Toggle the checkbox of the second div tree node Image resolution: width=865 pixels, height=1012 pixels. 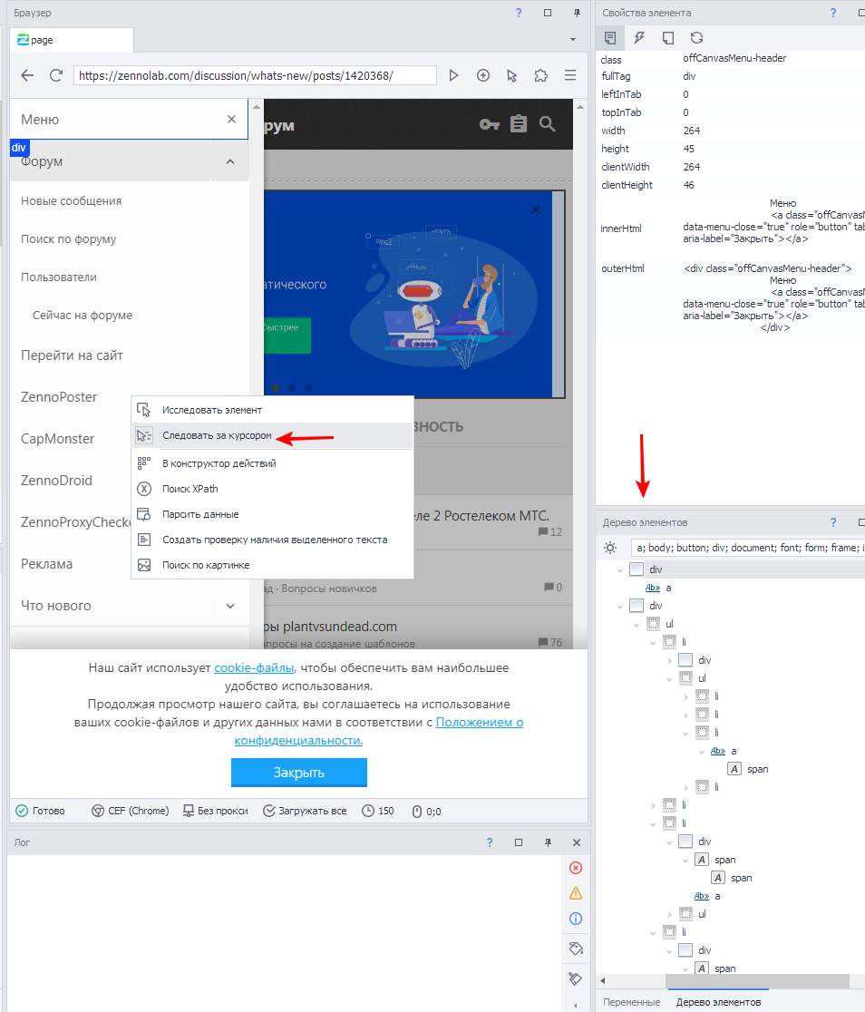[x=637, y=606]
